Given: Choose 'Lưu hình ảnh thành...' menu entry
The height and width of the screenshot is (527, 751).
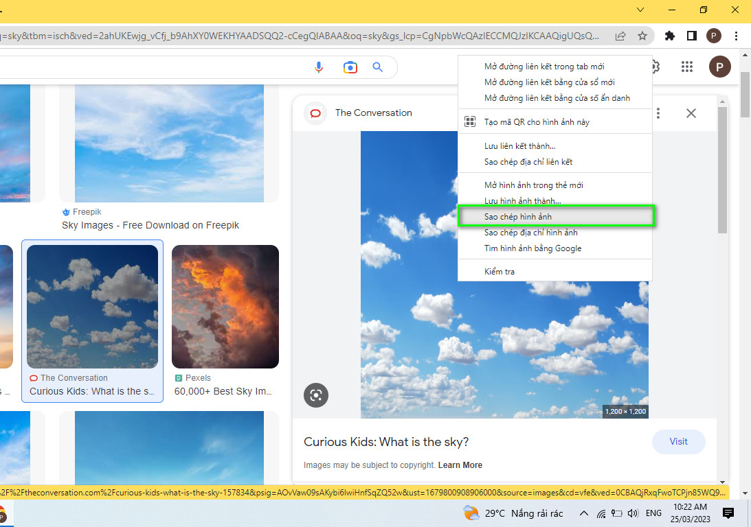Looking at the screenshot, I should click(554, 201).
